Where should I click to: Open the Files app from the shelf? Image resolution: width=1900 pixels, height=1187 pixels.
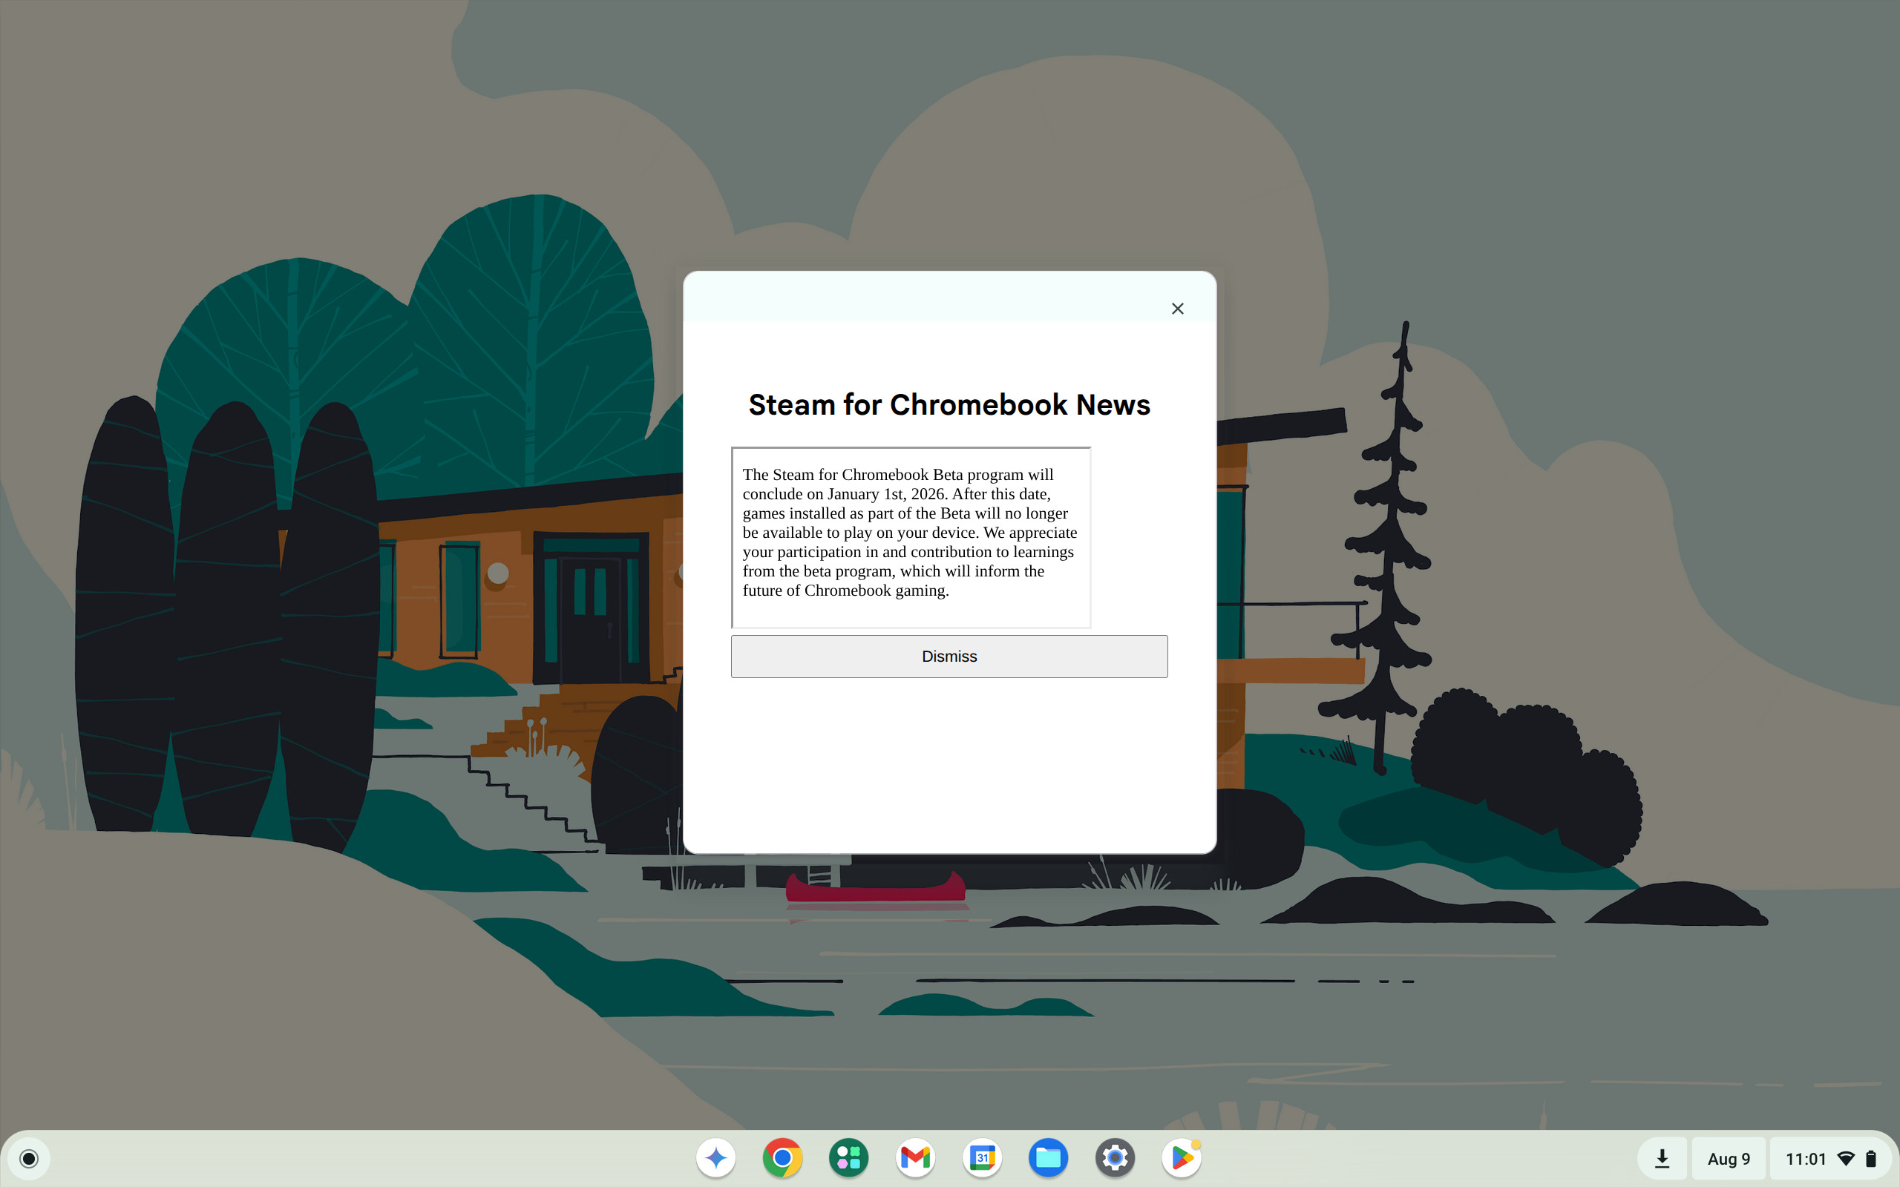[x=1048, y=1158]
